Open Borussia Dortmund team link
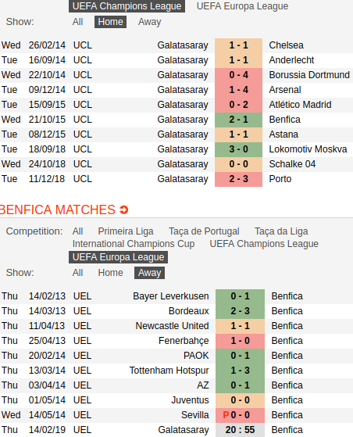 [x=309, y=75]
